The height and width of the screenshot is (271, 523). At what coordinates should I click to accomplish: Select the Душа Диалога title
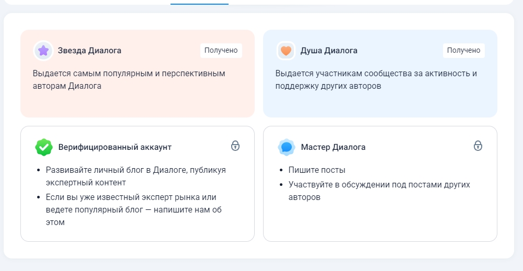pyautogui.click(x=329, y=51)
